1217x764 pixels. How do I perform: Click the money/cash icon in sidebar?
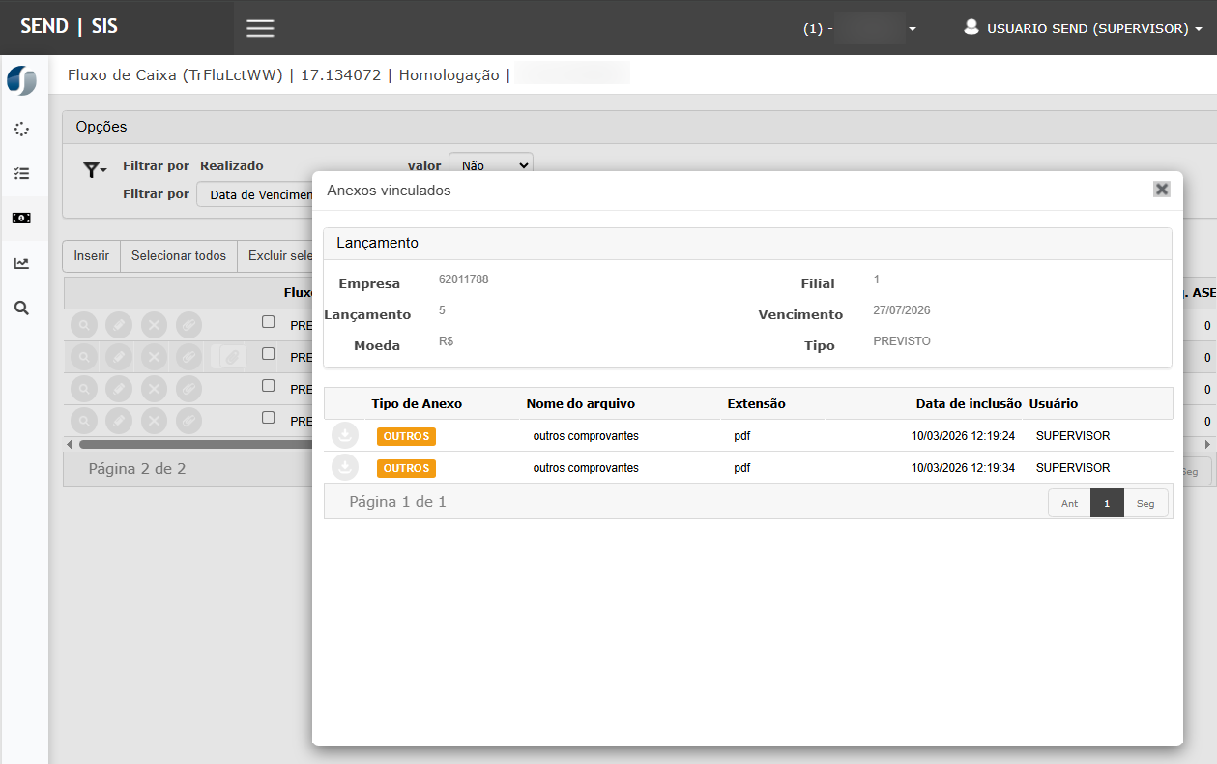click(21, 219)
